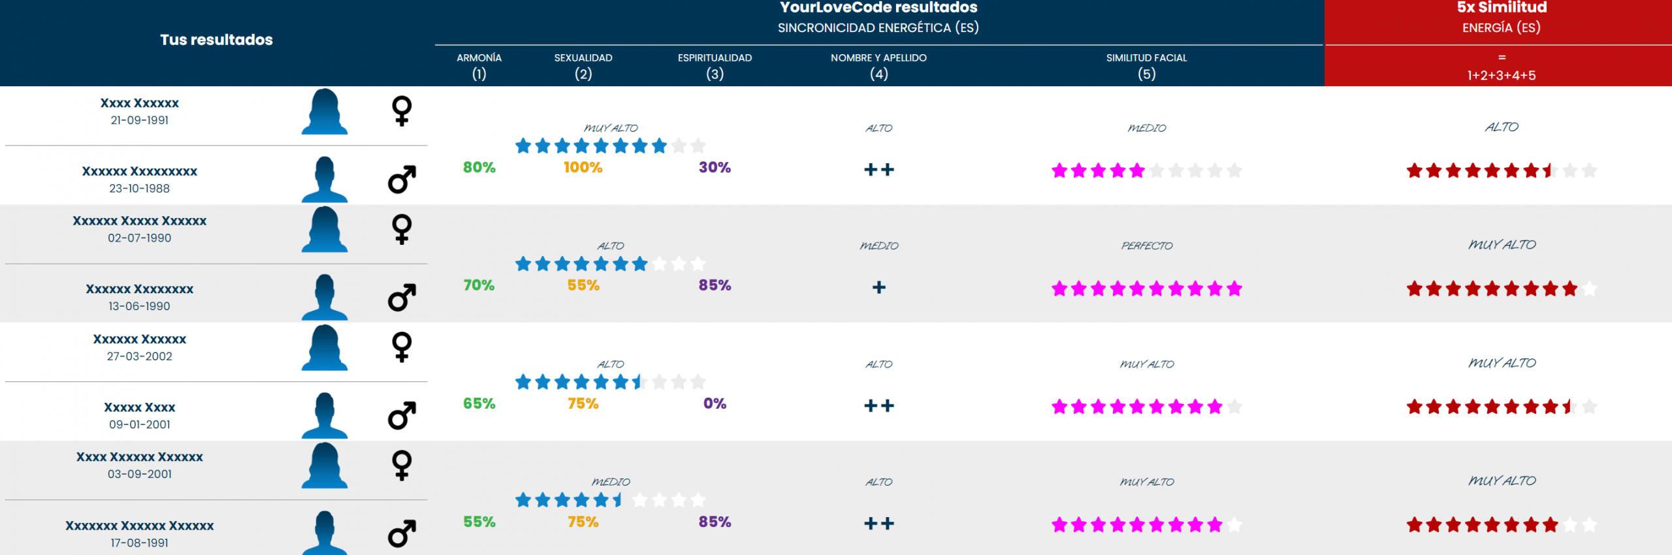The width and height of the screenshot is (1672, 555).
Task: Click the 100% sexuality percentage value
Action: (583, 167)
